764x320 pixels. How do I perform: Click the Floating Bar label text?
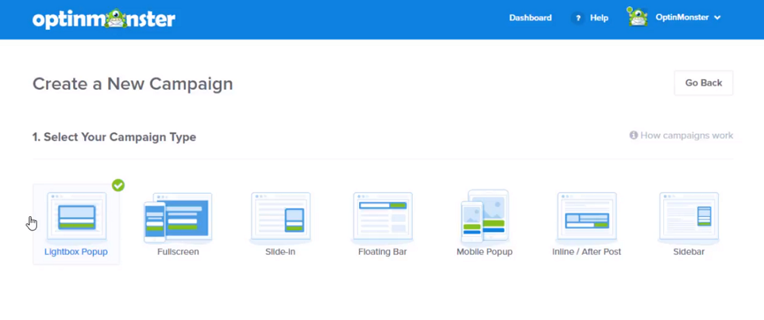pyautogui.click(x=382, y=252)
